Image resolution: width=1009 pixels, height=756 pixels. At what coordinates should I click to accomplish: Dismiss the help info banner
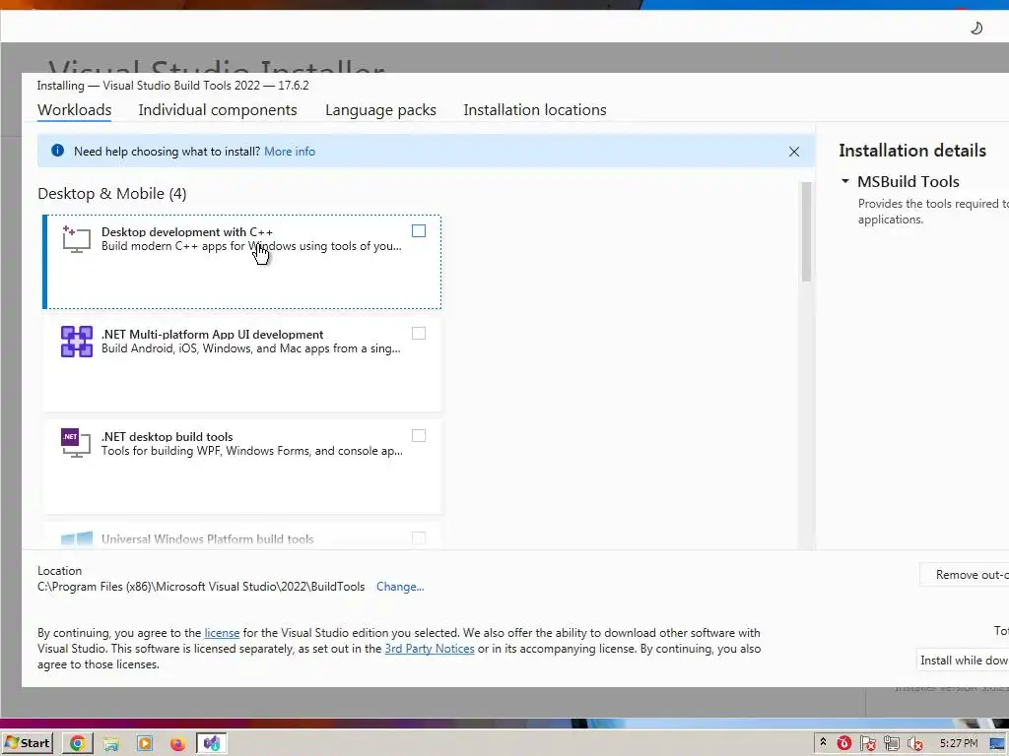pyautogui.click(x=794, y=151)
